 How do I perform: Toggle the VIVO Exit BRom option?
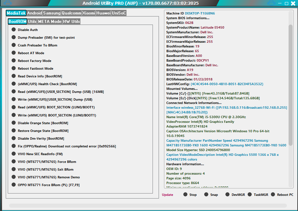point(13,169)
